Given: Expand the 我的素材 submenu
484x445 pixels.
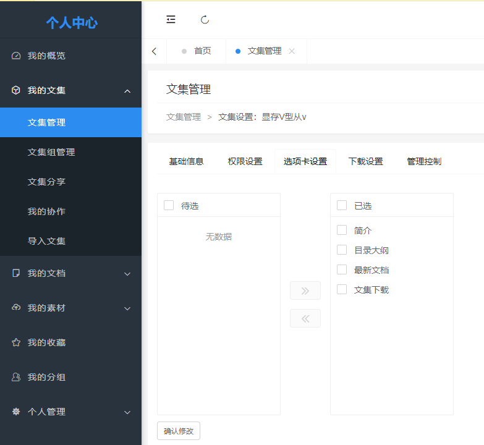Looking at the screenshot, I should 127,308.
